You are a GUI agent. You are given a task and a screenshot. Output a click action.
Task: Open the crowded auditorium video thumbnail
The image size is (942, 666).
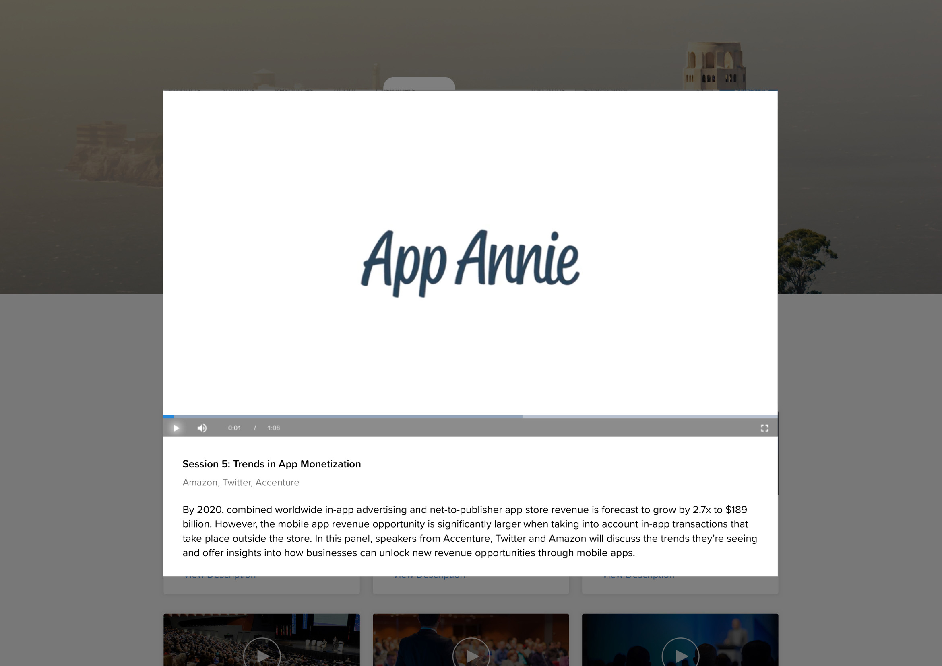pyautogui.click(x=261, y=640)
